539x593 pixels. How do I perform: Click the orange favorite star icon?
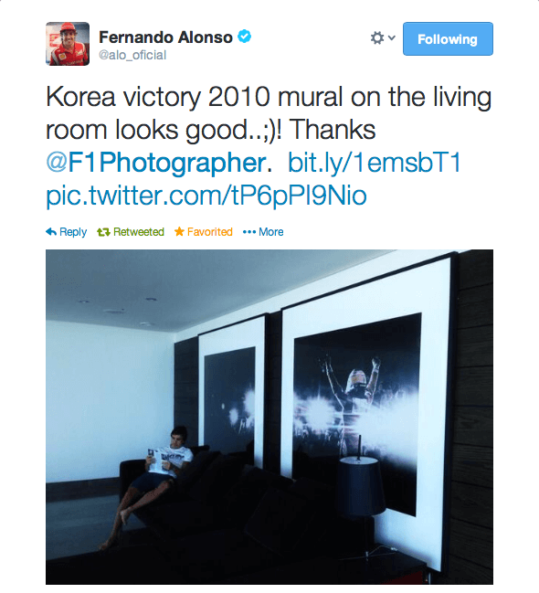click(179, 231)
